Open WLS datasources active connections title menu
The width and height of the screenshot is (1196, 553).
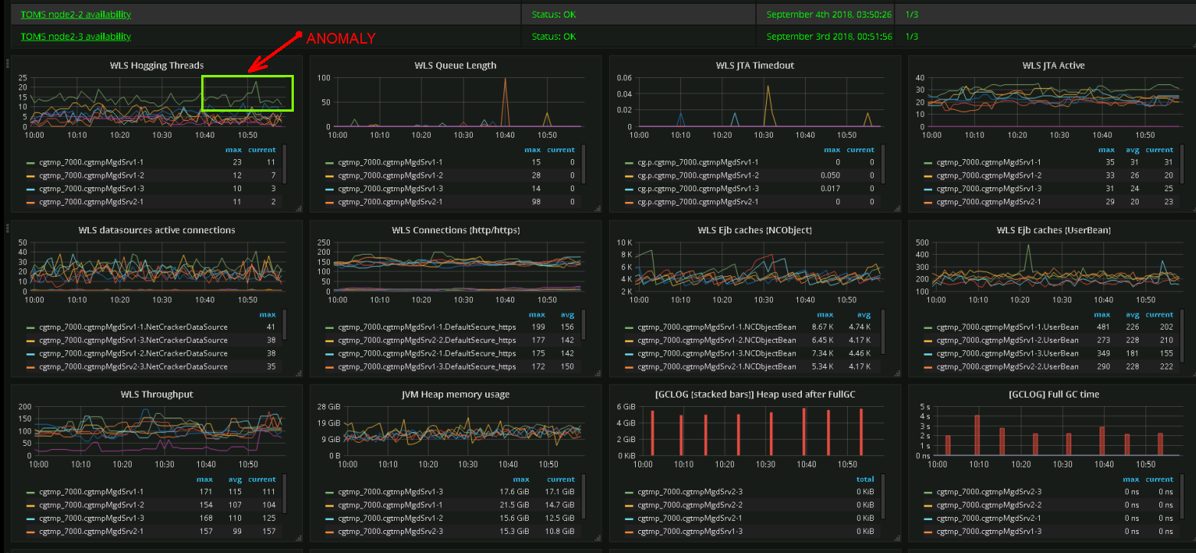tap(157, 229)
